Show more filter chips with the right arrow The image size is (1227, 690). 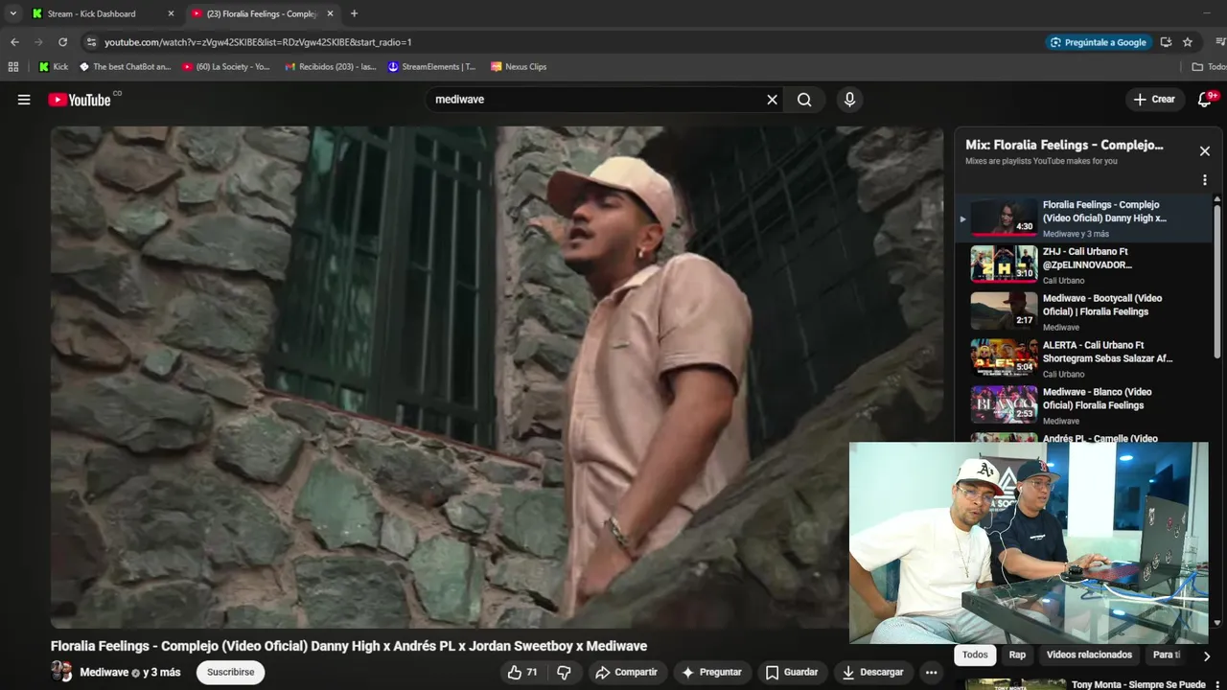click(1206, 655)
